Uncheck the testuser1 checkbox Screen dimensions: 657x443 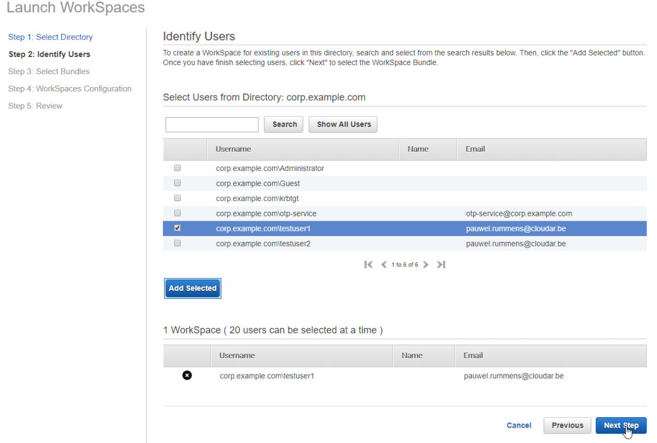(177, 228)
